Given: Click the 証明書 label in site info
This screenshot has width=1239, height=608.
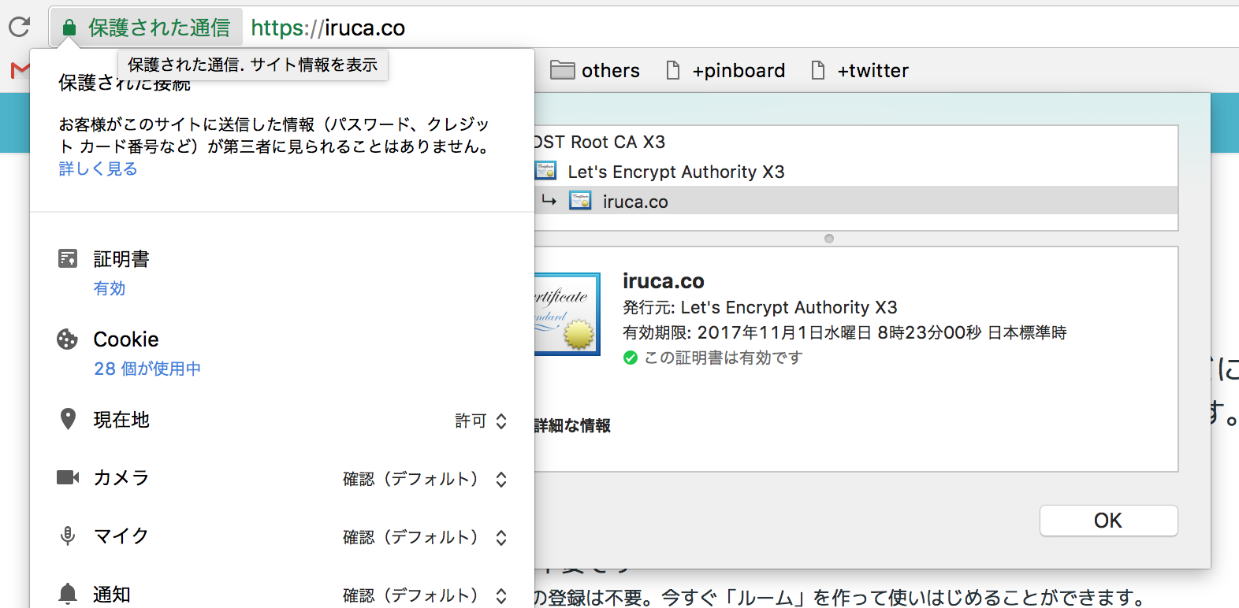Looking at the screenshot, I should [x=121, y=259].
